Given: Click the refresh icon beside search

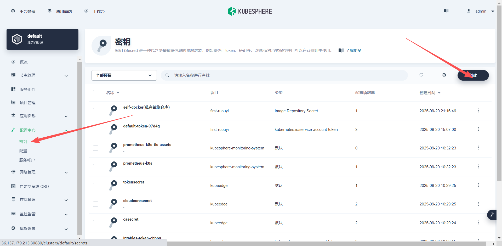Looking at the screenshot, I should coord(421,75).
